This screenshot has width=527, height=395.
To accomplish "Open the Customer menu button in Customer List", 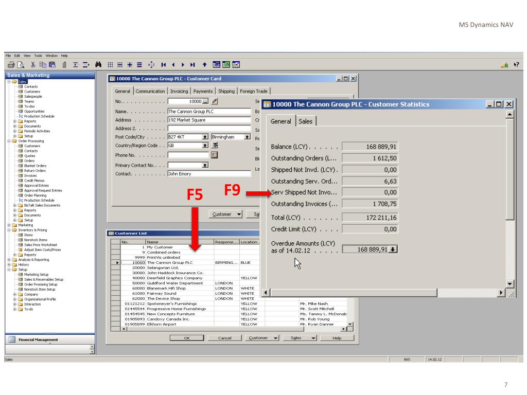I will [x=262, y=338].
